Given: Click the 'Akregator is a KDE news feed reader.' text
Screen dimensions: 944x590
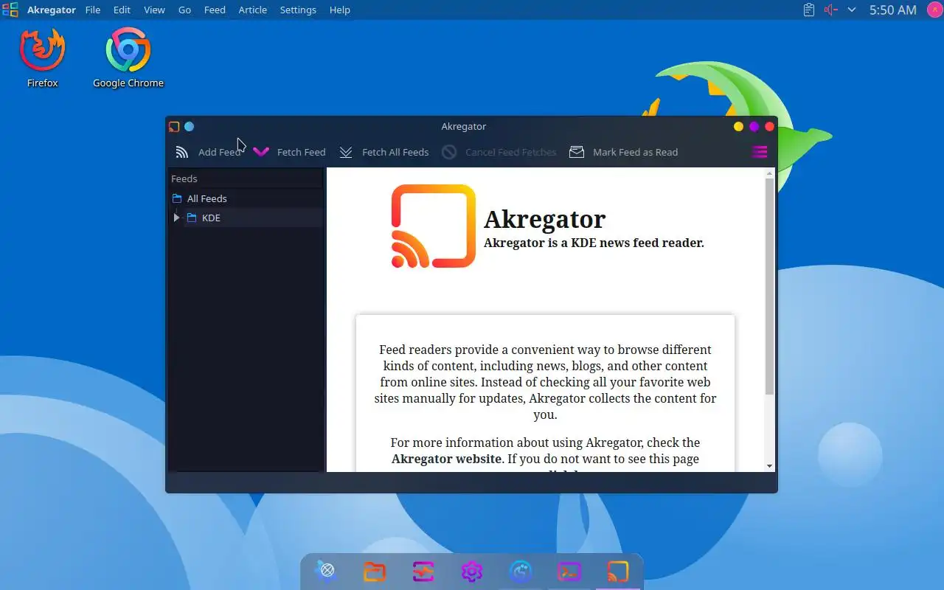Looking at the screenshot, I should (594, 243).
